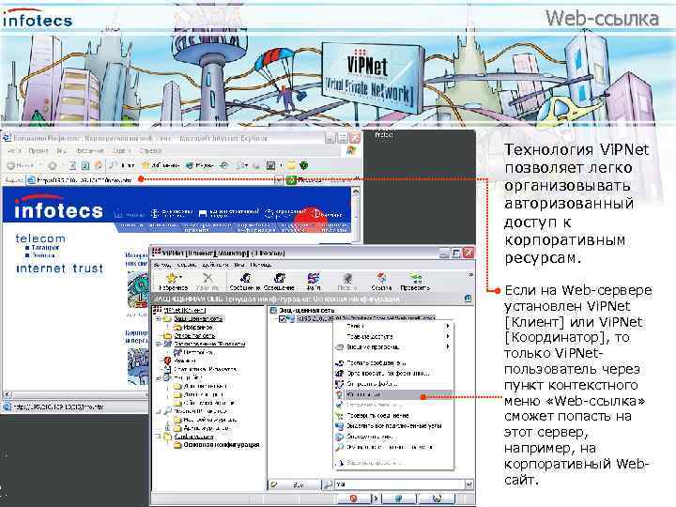Click into the Internet Explorer address field
The height and width of the screenshot is (507, 676).
tap(151, 179)
